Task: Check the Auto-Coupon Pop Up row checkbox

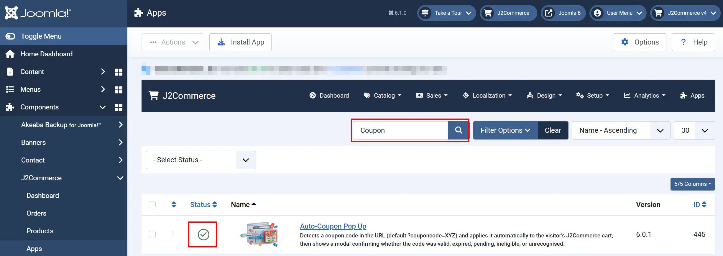Action: pyautogui.click(x=152, y=234)
